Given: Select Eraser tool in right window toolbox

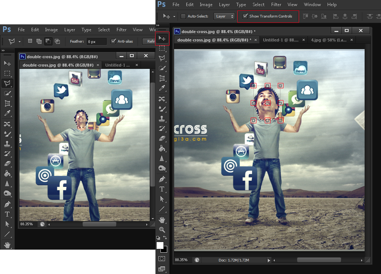Looking at the screenshot, I should (x=162, y=139).
